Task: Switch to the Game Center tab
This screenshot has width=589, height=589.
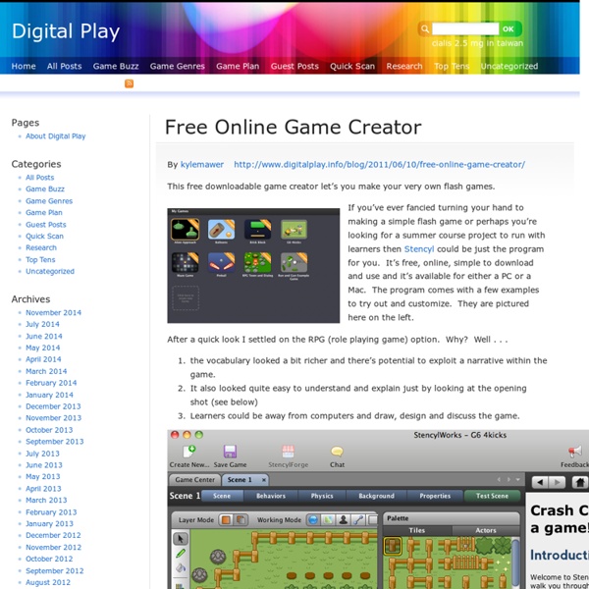Action: coord(195,480)
